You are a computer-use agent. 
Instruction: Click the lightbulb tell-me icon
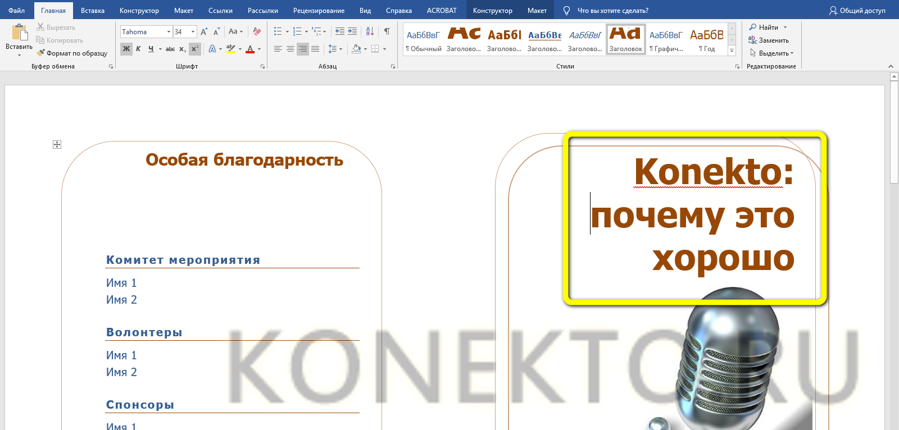coord(566,11)
